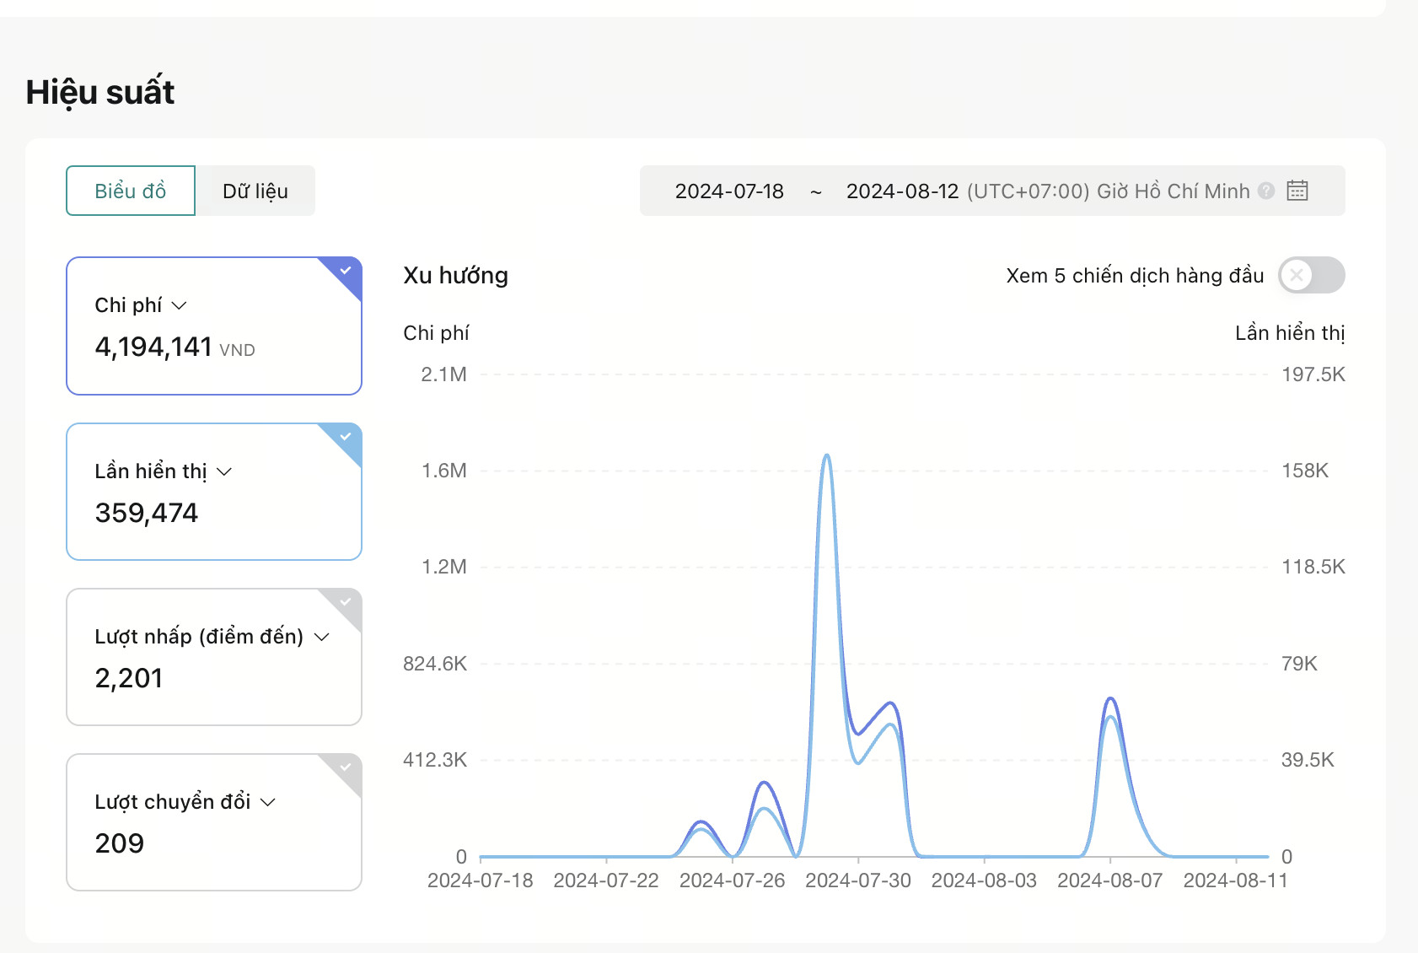Click the 2024-08-07 x-axis label
This screenshot has width=1418, height=953.
click(1110, 880)
